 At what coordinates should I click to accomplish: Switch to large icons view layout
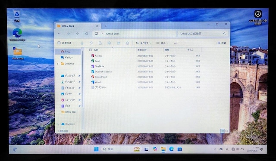226,131
